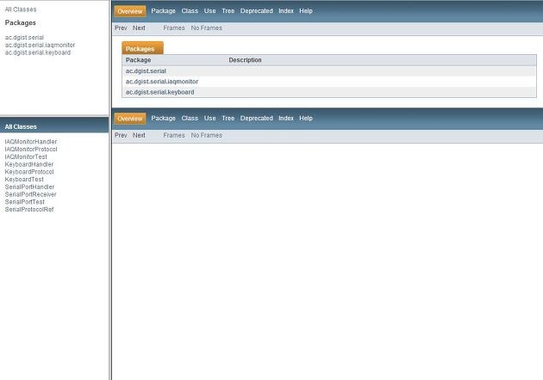Open the SerialPortTest class
The image size is (543, 380).
pyautogui.click(x=25, y=202)
